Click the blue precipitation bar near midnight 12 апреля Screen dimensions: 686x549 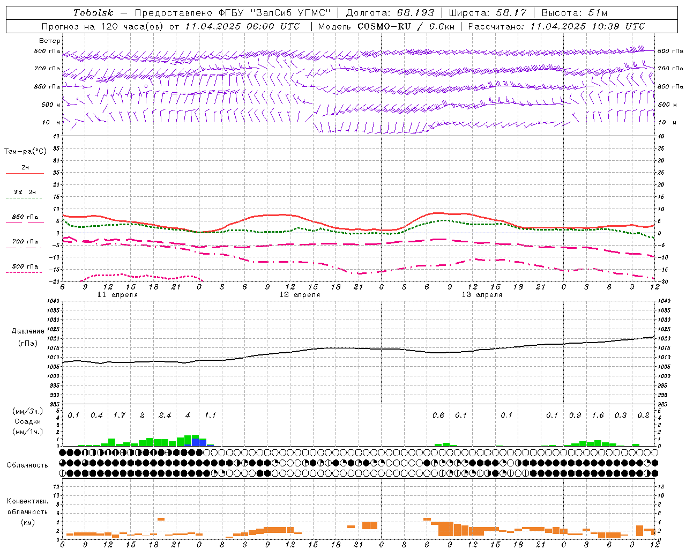click(x=196, y=442)
